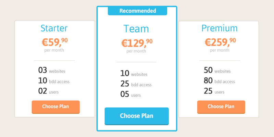Image resolution: width=274 pixels, height=137 pixels.
Task: Click "per month" under the Team price
Action: click(x=136, y=51)
